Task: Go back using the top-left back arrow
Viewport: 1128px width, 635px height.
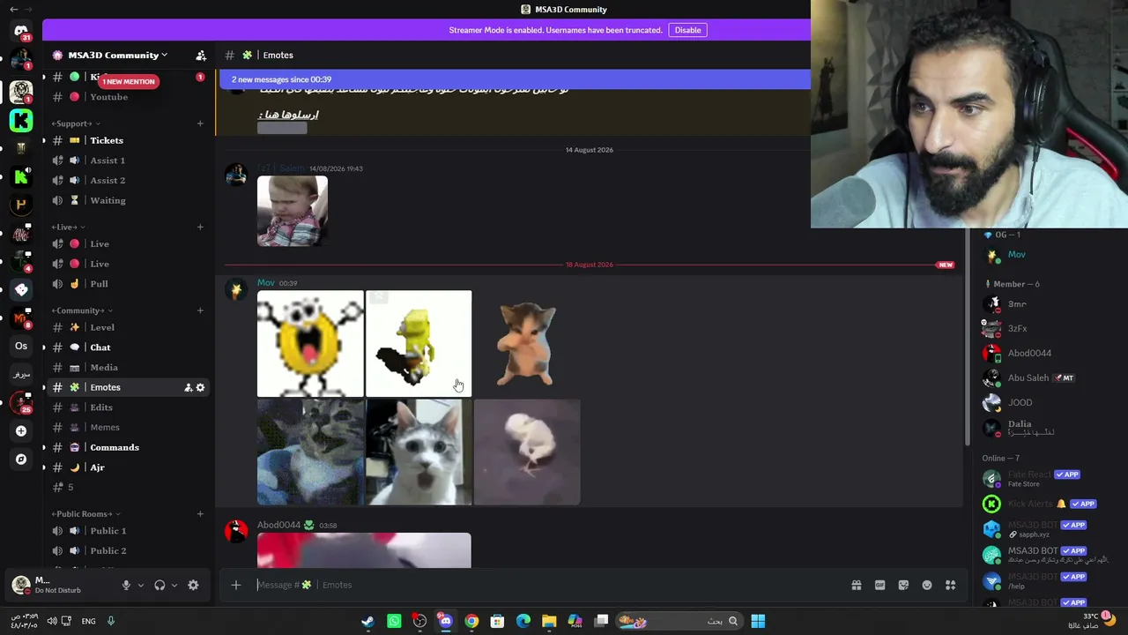Action: click(x=13, y=9)
